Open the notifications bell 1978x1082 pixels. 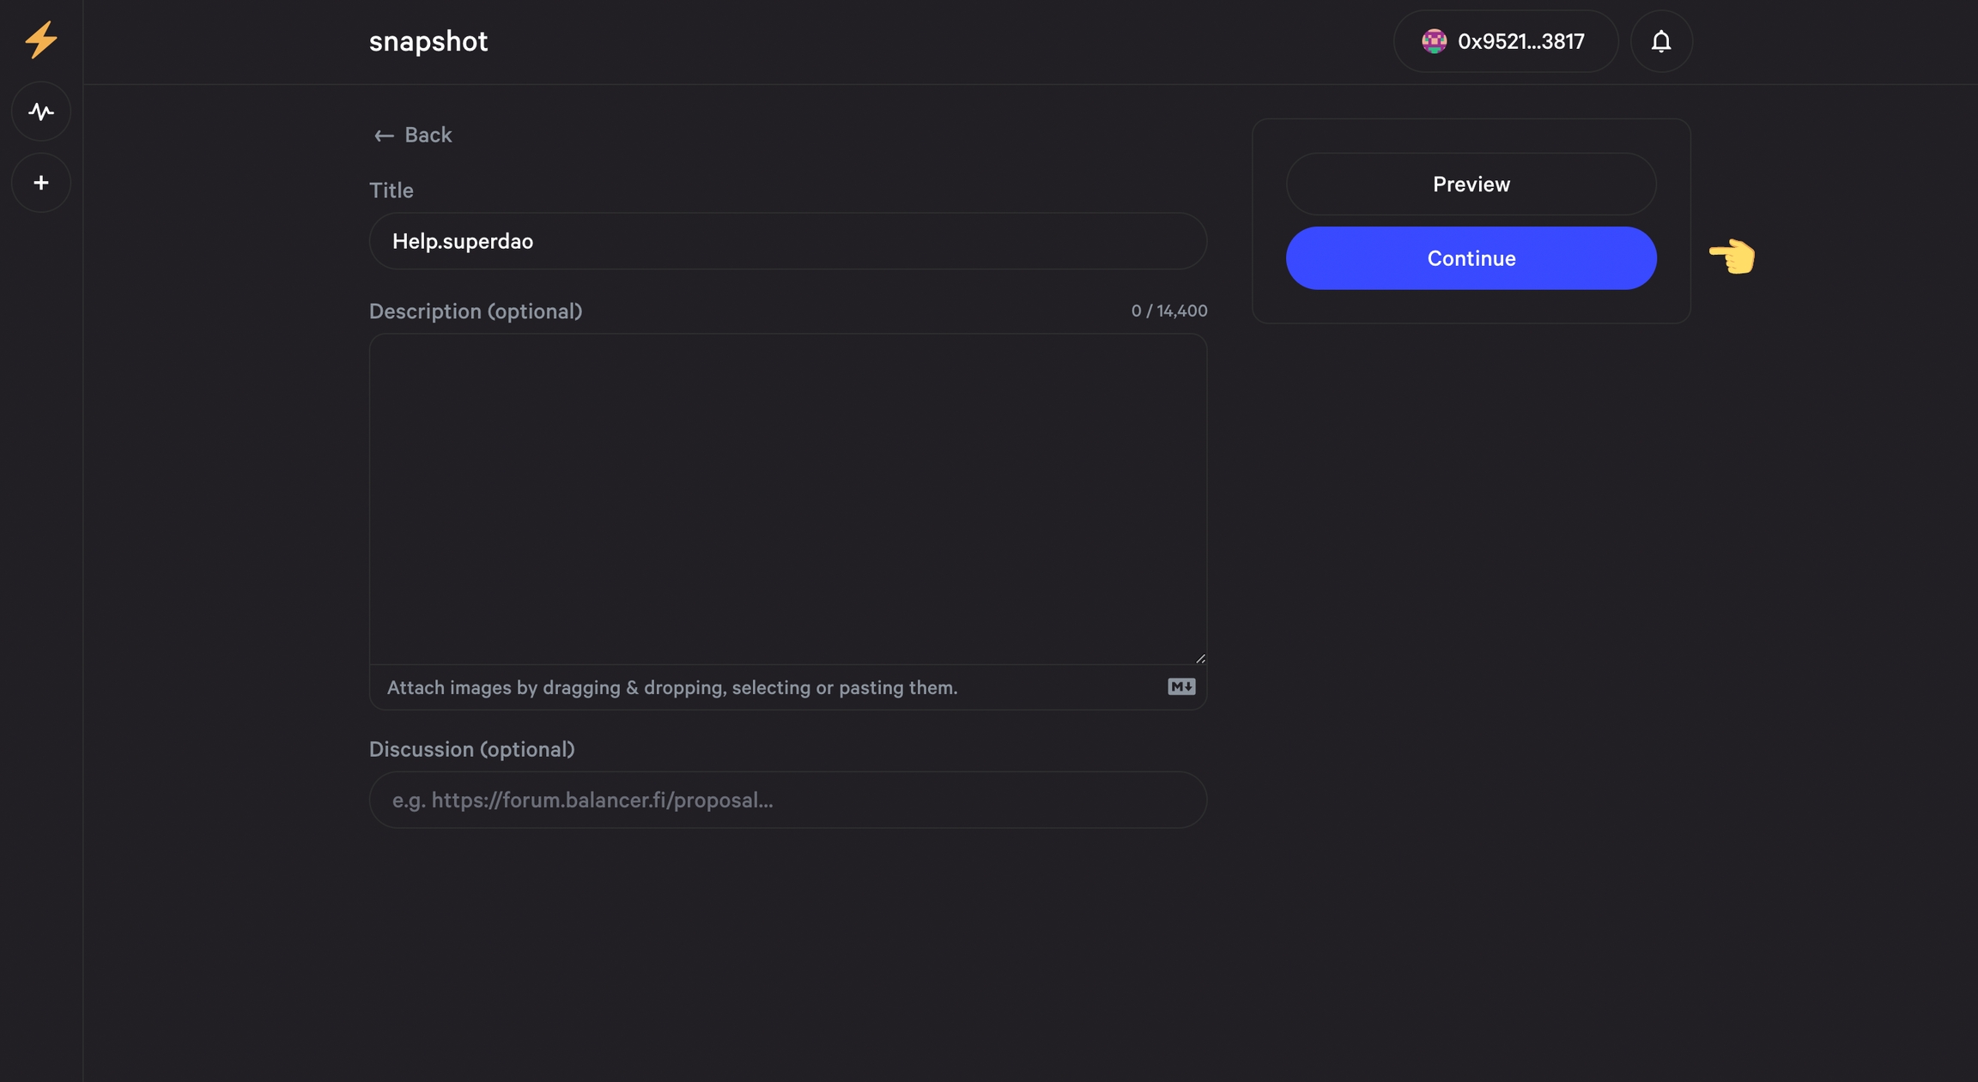[1660, 40]
